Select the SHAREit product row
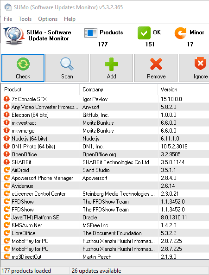This screenshot has width=209, height=275. (x=105, y=162)
